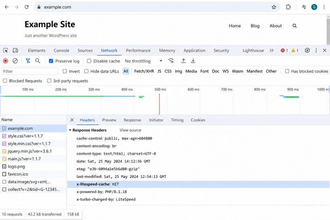Close the request details pane

[x=72, y=120]
